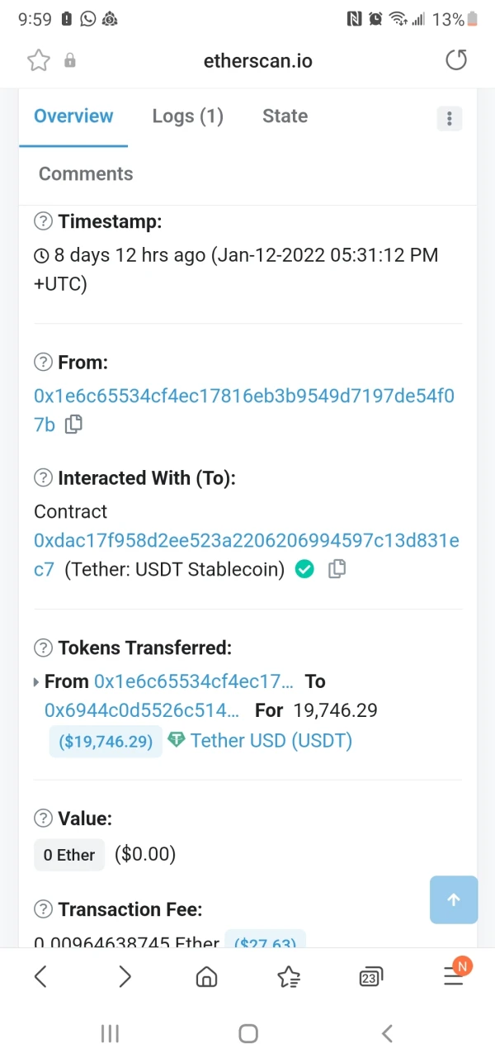Tap the etherscan.io address bar

tap(257, 60)
